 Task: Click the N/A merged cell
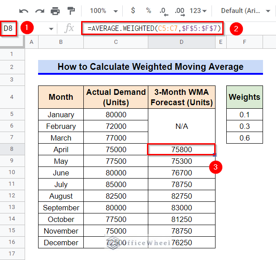[x=181, y=126]
